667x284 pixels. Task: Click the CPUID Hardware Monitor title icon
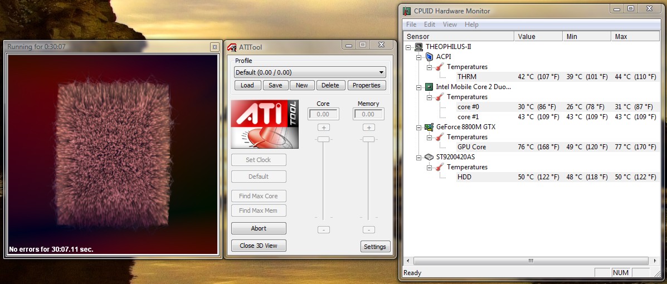click(x=407, y=11)
